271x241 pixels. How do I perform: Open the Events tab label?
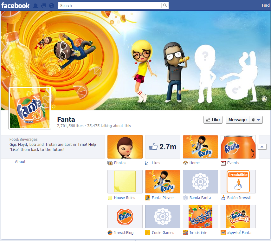point(233,163)
